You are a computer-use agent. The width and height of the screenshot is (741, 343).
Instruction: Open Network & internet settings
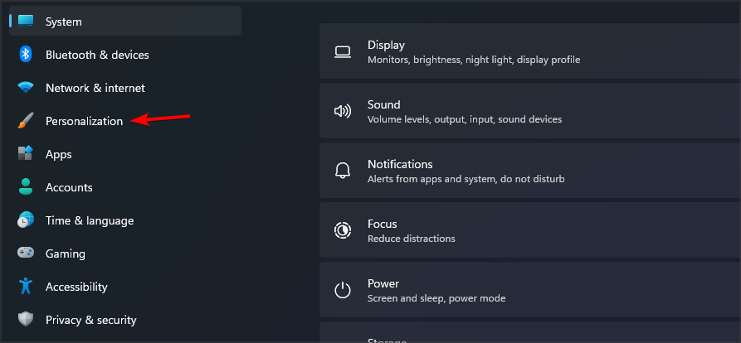click(95, 88)
